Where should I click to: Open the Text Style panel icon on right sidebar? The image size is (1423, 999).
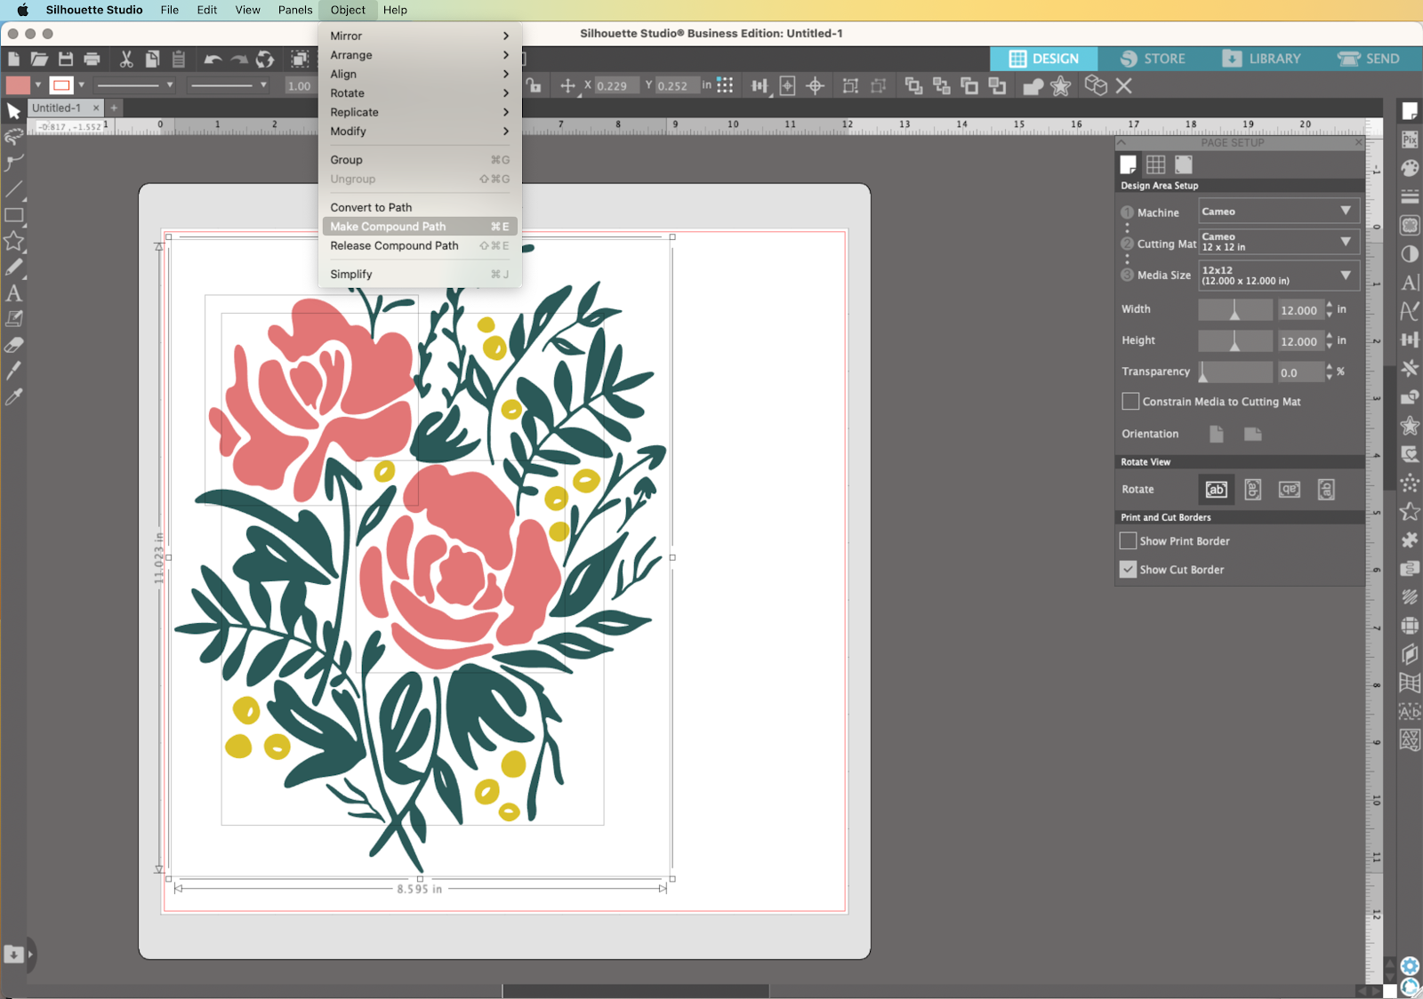coord(1410,283)
